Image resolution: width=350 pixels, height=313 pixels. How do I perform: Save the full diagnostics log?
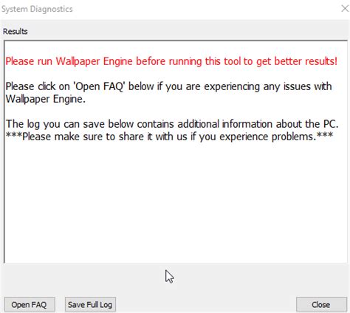90,304
